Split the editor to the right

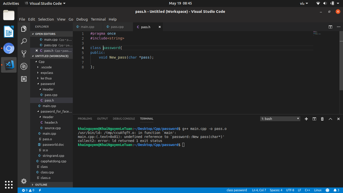pos(330,27)
